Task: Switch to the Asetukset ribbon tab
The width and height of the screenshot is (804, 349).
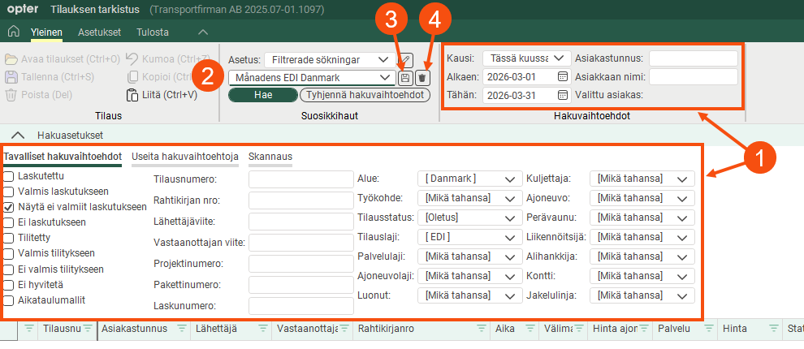Action: pyautogui.click(x=99, y=32)
